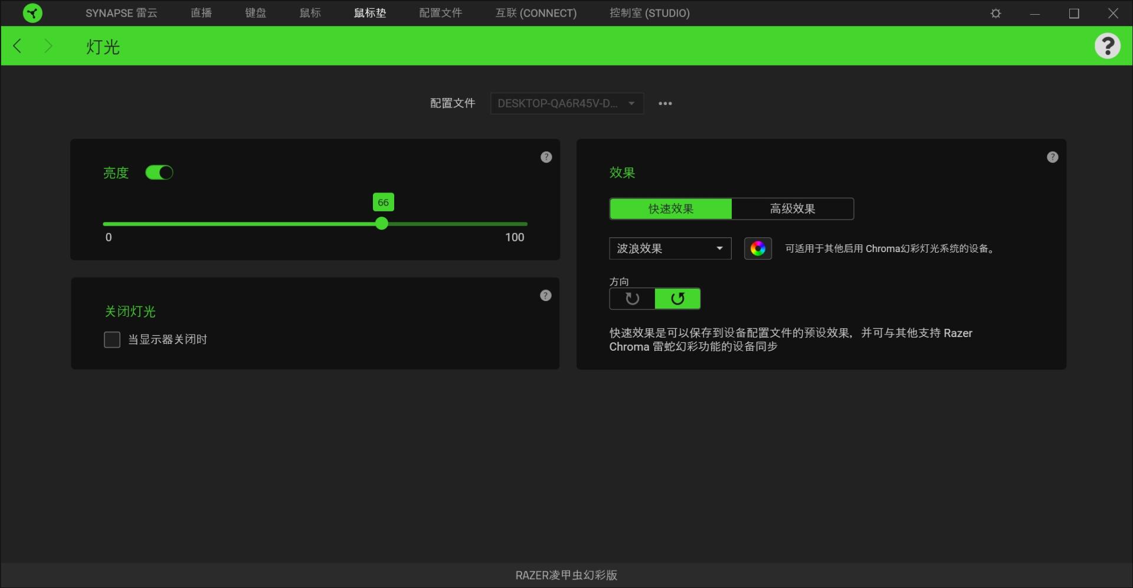Open the profile options ellipsis menu
This screenshot has width=1133, height=588.
664,103
